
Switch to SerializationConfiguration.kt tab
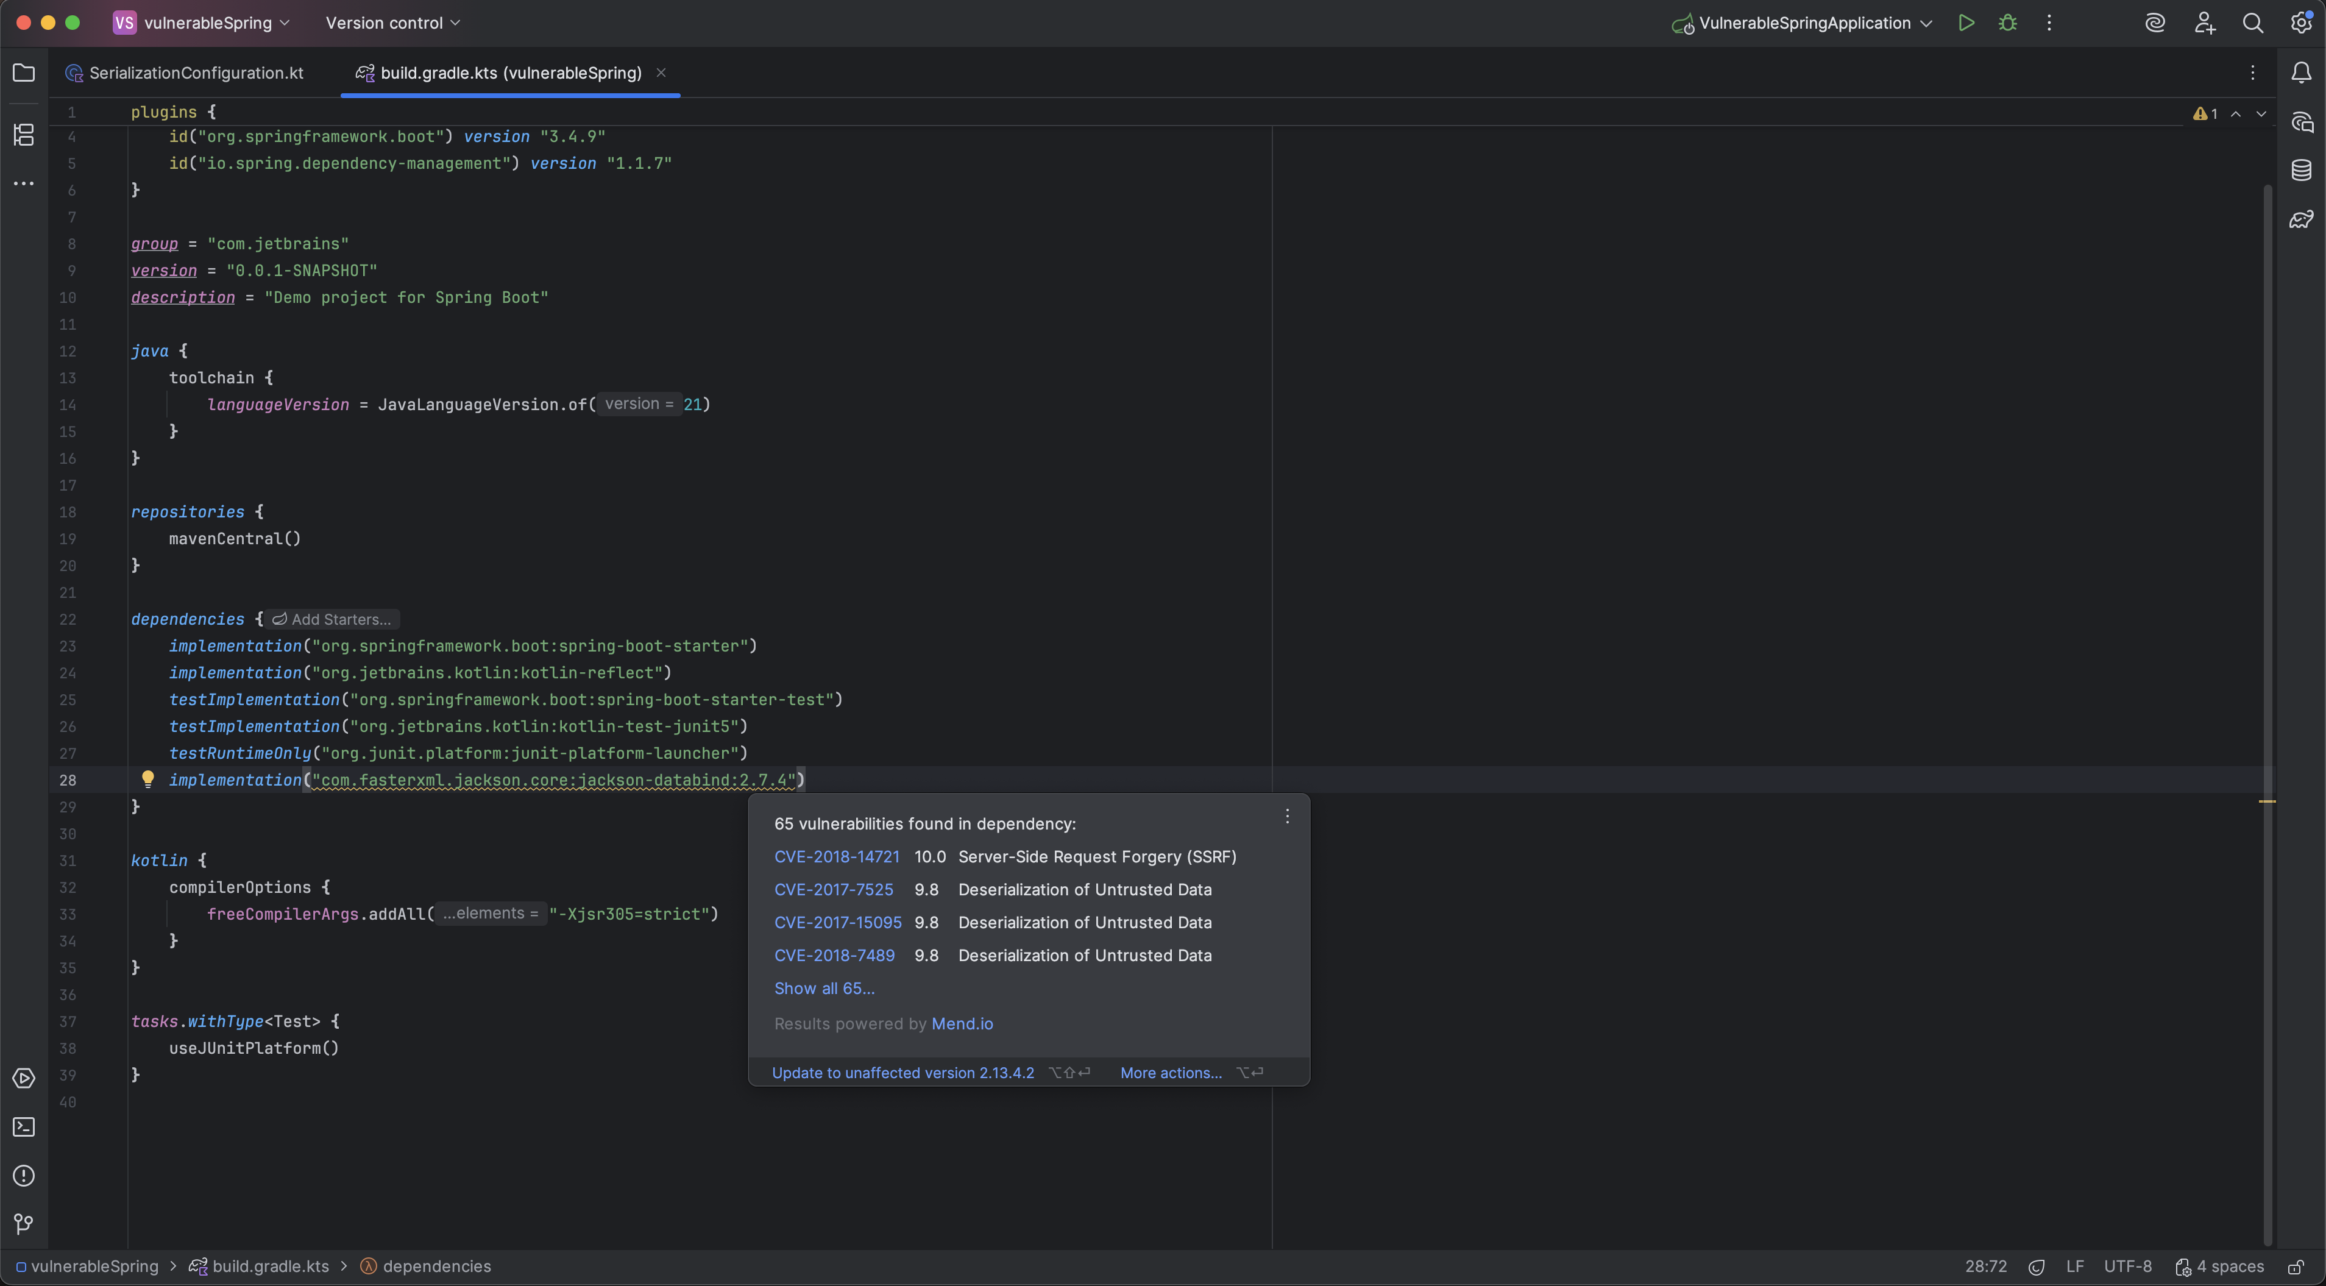[x=196, y=73]
